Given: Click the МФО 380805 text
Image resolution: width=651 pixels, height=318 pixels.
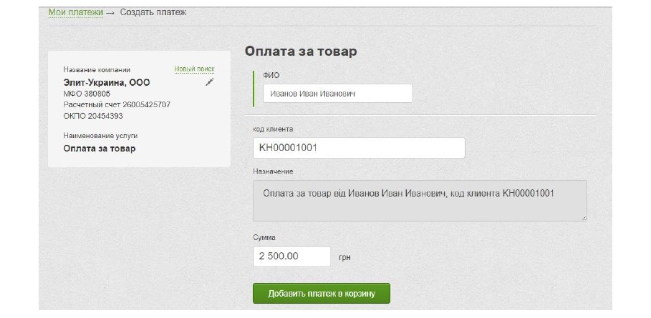Looking at the screenshot, I should tap(87, 94).
